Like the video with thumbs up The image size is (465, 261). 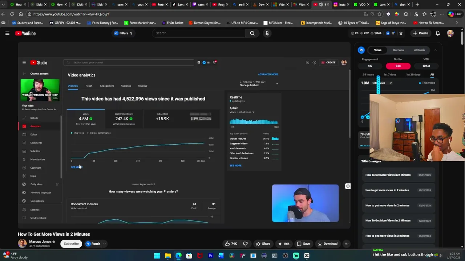click(231, 244)
